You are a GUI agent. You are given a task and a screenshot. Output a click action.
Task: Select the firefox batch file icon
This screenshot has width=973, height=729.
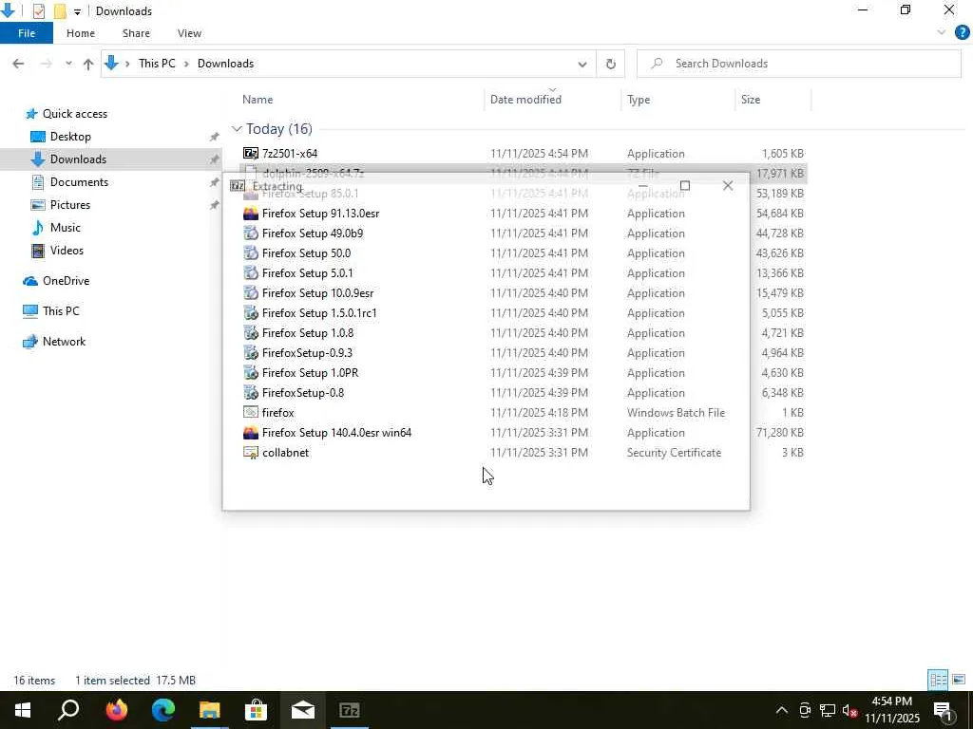click(x=251, y=412)
